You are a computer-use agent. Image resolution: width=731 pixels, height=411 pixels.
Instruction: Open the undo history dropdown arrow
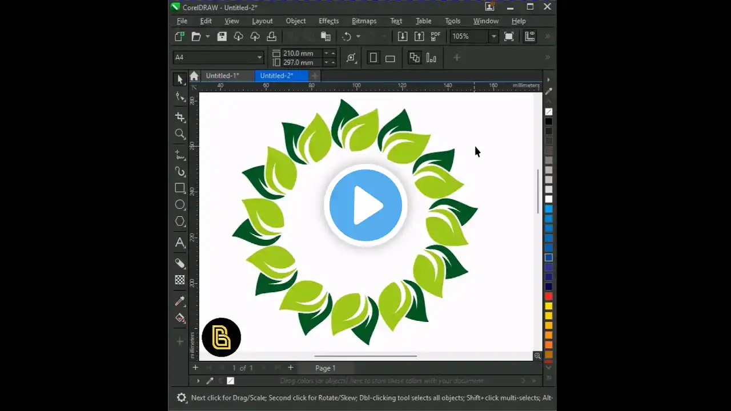point(358,37)
